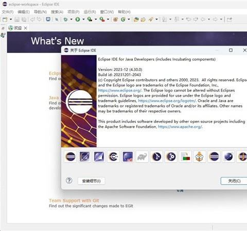Click the New file toolbar icon
Image resolution: width=247 pixels, height=231 pixels.
[5, 20]
